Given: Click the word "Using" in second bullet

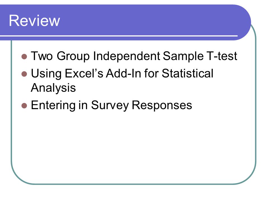Looking at the screenshot, I should pos(46,73).
